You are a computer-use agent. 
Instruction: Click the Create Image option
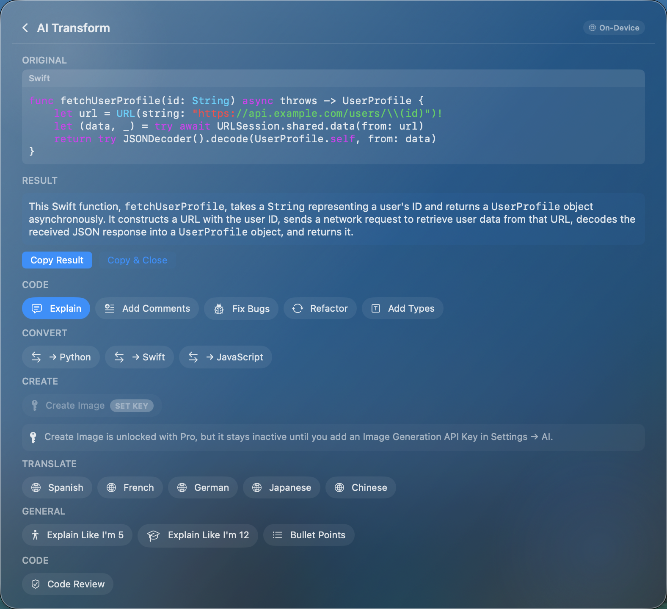point(92,405)
